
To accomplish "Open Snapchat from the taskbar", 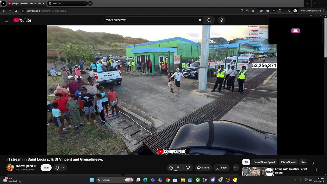I will pyautogui.click(x=235, y=180).
